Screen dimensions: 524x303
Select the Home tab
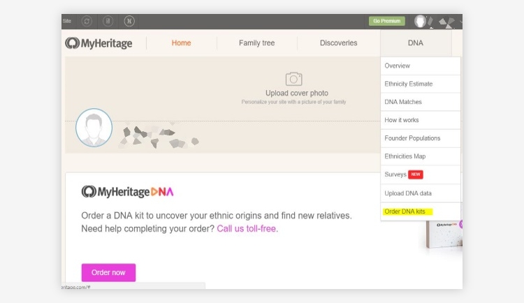181,43
